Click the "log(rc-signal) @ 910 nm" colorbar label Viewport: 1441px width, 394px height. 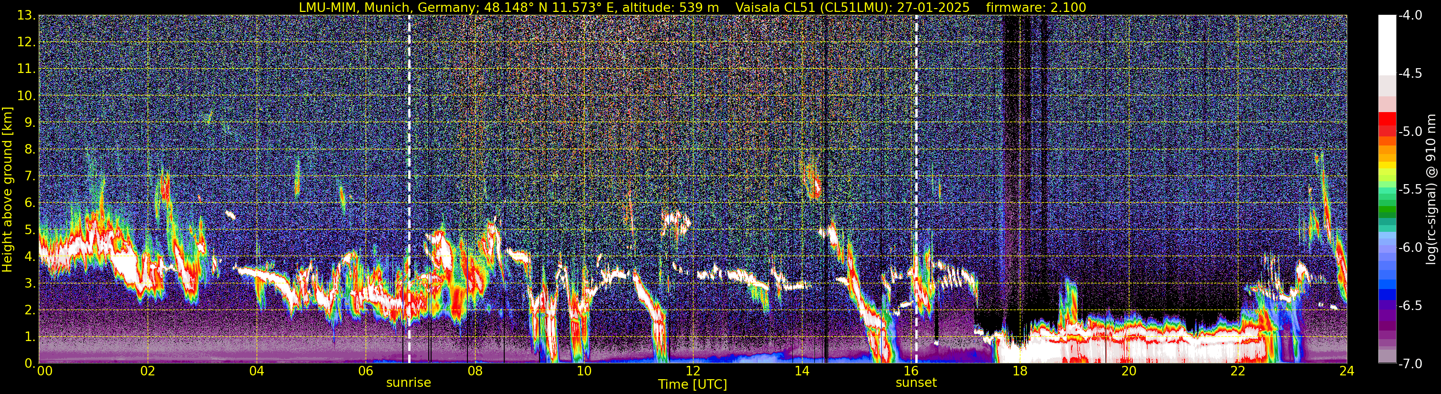point(1431,190)
